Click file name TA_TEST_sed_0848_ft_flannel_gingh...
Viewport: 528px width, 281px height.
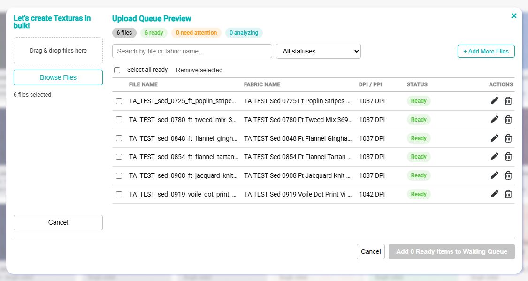[x=183, y=138]
